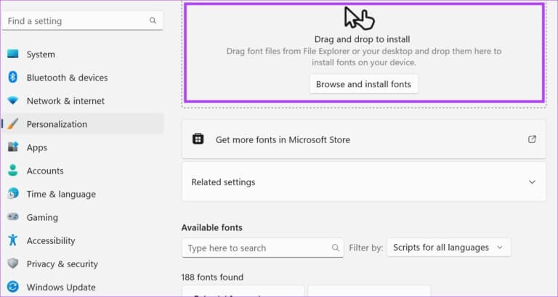
Task: Click the Time & language globe icon
Action: (x=13, y=193)
